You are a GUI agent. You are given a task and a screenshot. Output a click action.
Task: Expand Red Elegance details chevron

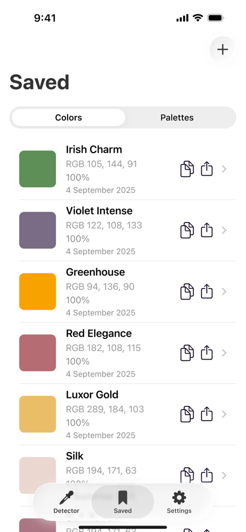[x=224, y=353]
